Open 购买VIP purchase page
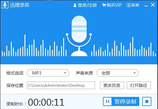158x109 pixels. [114, 5]
